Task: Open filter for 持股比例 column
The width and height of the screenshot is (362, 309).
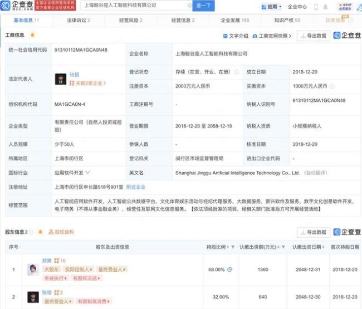Action: (233, 247)
